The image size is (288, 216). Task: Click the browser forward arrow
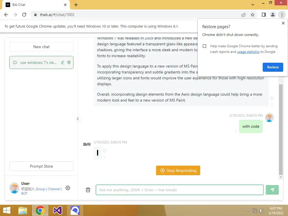(15, 15)
